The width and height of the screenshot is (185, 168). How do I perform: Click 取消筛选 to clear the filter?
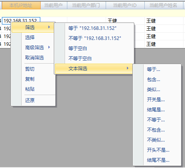tap(34, 58)
